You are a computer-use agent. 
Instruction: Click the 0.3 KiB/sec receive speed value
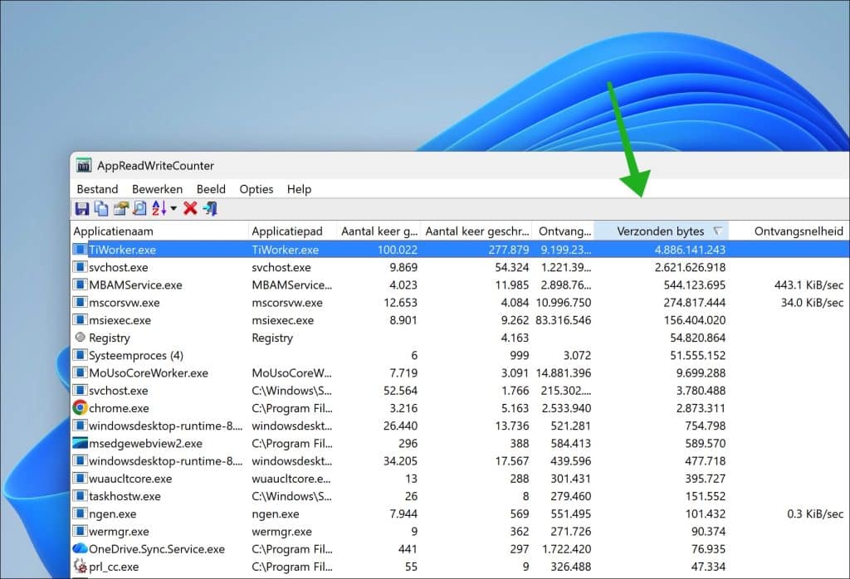click(x=815, y=514)
